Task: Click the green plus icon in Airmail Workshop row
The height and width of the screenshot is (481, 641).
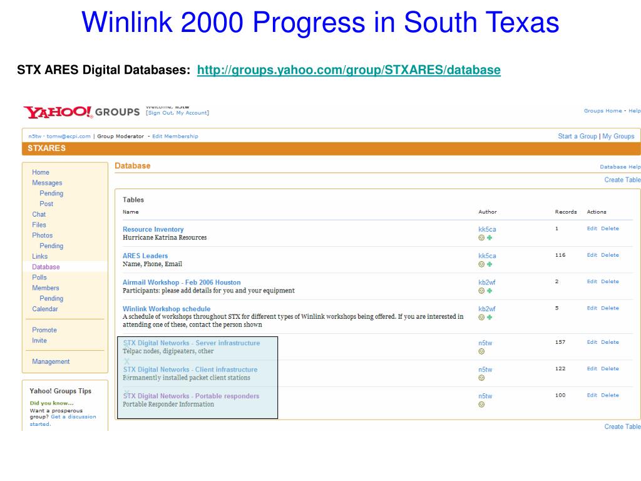Action: [x=490, y=291]
